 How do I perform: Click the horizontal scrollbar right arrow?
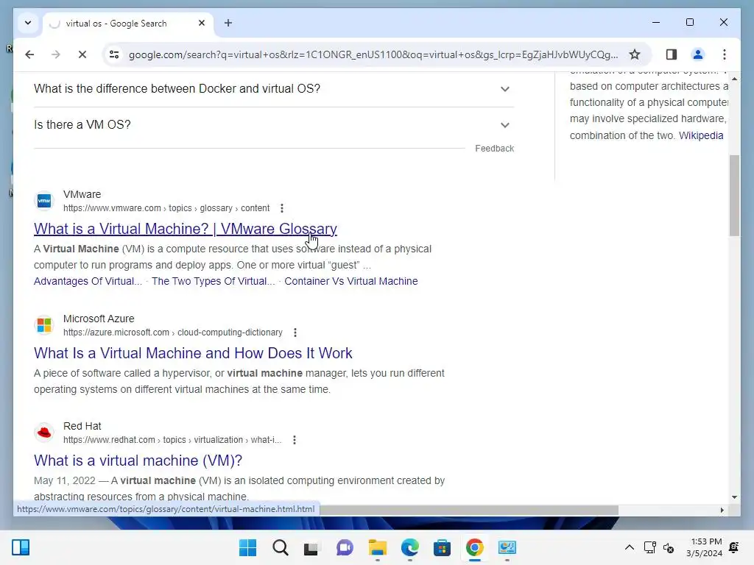pos(722,510)
